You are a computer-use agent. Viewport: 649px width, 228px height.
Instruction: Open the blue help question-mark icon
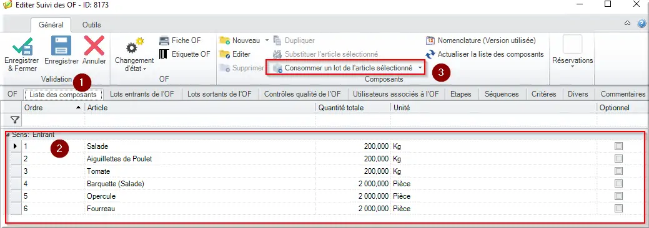642,23
